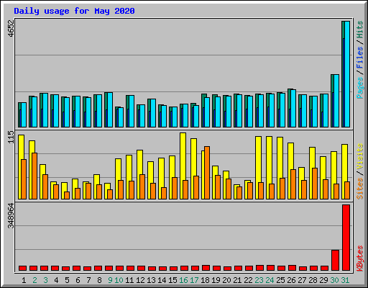Click day 9 on the date axis

[x=110, y=280]
